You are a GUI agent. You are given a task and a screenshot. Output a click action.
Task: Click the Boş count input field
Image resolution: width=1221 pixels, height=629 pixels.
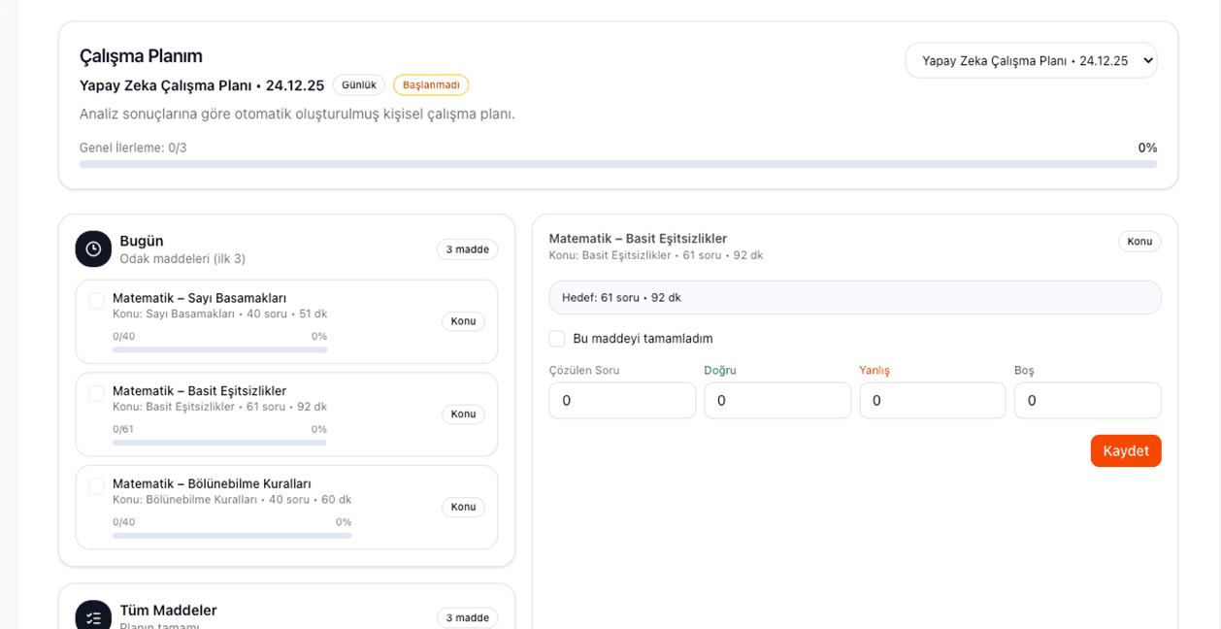coord(1087,401)
